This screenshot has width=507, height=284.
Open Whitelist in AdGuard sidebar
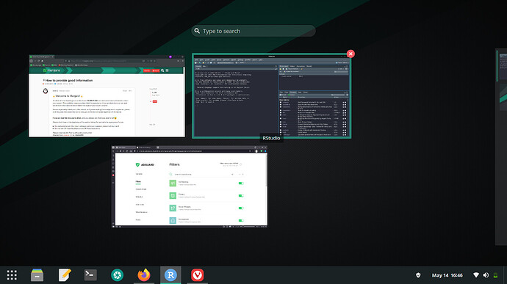click(x=139, y=197)
